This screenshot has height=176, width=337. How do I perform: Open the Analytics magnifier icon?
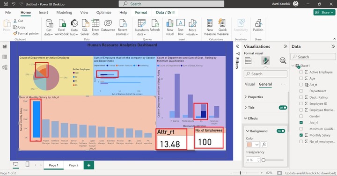click(283, 60)
